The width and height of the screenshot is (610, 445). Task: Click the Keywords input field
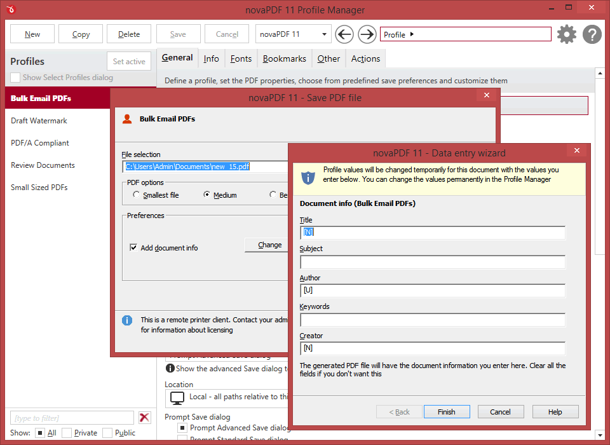point(433,320)
